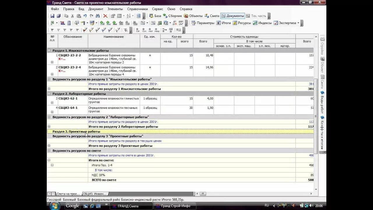The width and height of the screenshot is (373, 210).
Task: Open Гранд Строй-Инфо taskbar button
Action: point(174,206)
